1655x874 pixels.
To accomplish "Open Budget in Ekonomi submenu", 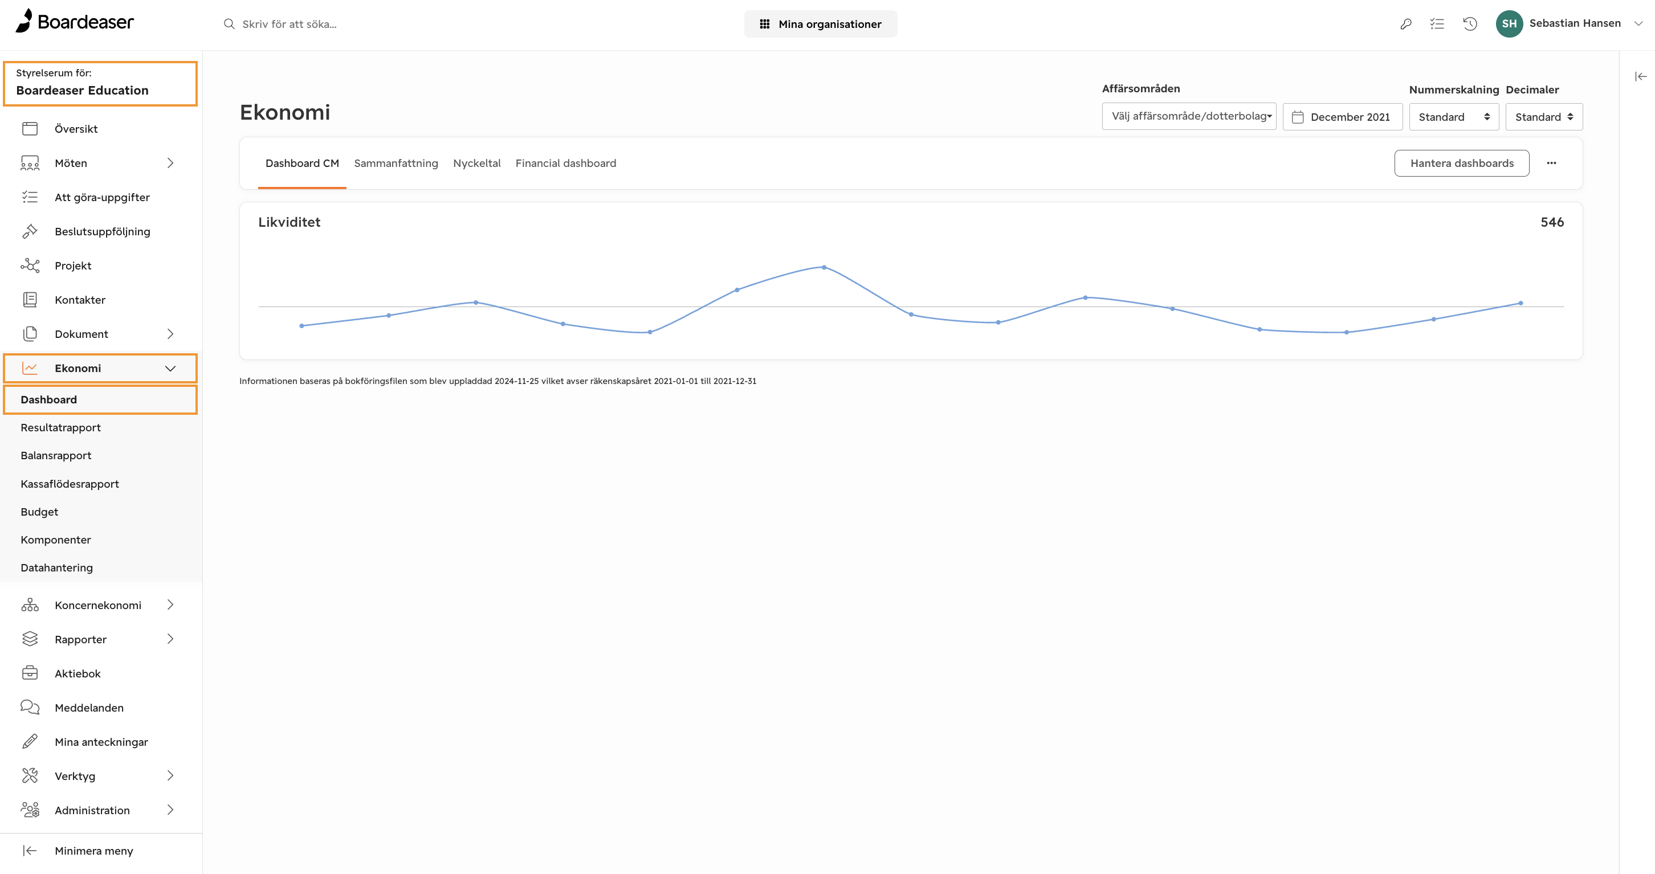I will coord(39,512).
